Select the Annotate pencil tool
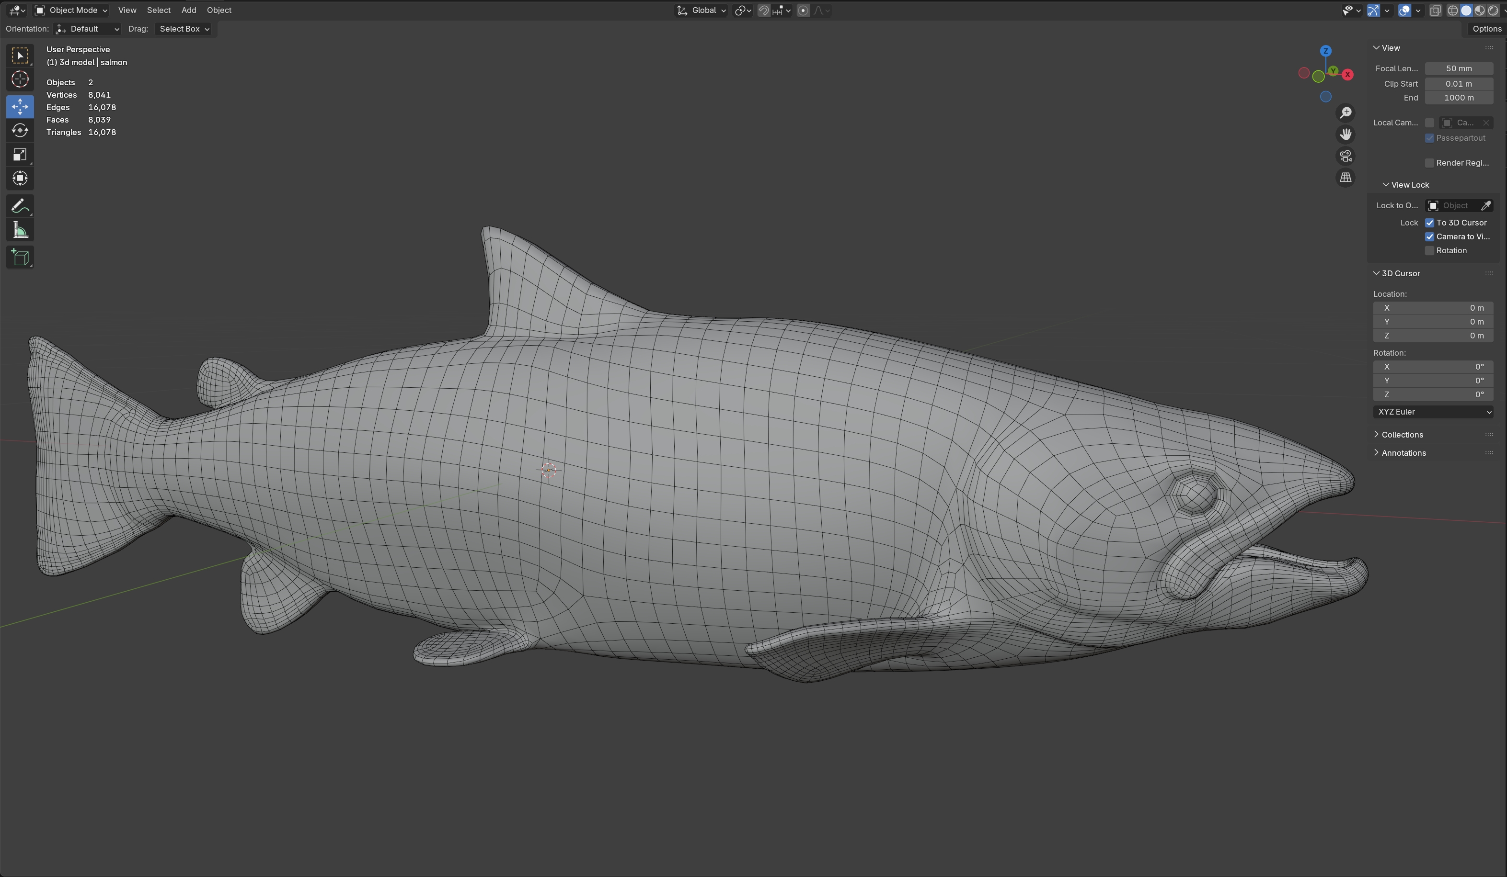1507x877 pixels. (20, 206)
